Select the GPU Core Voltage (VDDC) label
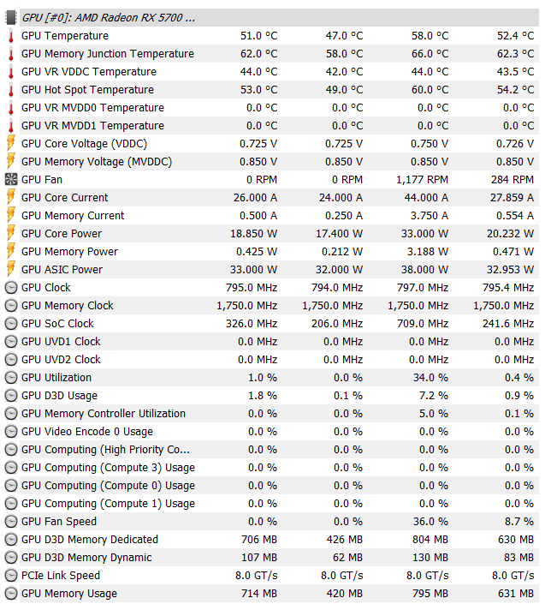551x610 pixels. pos(85,144)
